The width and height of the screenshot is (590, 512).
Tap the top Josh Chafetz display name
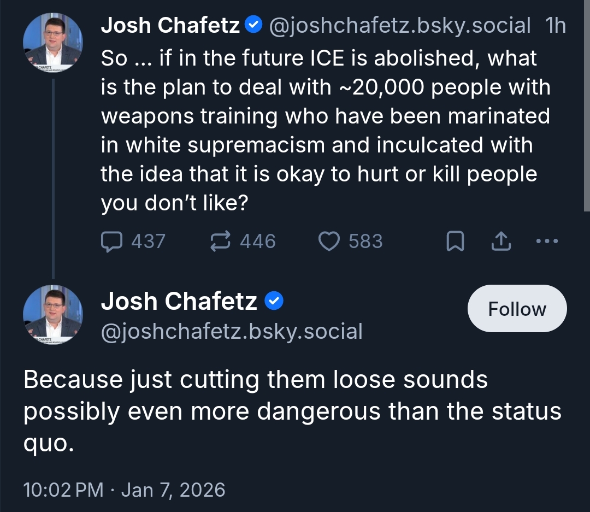click(170, 25)
